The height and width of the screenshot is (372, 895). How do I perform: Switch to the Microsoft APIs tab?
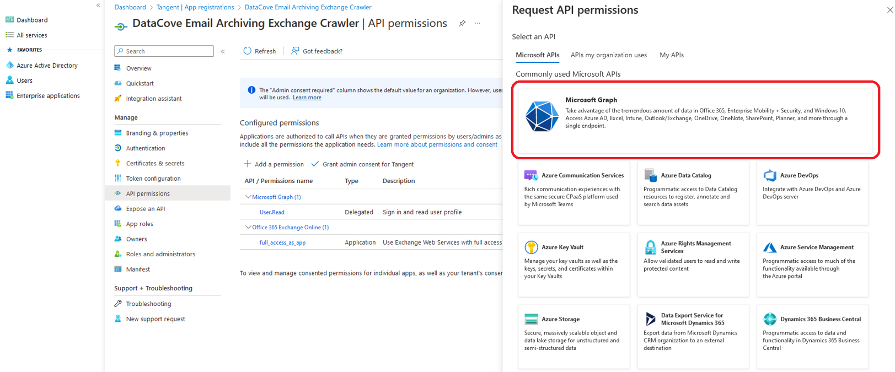point(537,55)
